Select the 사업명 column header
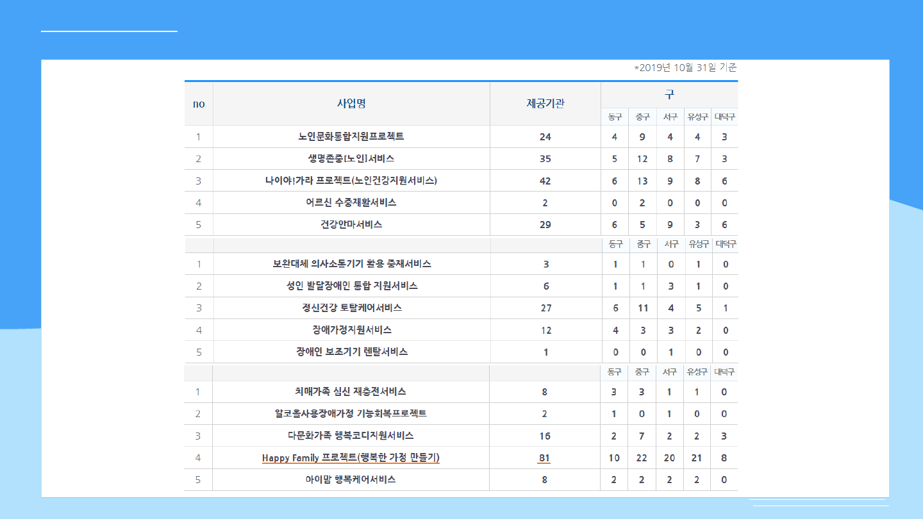The width and height of the screenshot is (923, 519). [351, 104]
